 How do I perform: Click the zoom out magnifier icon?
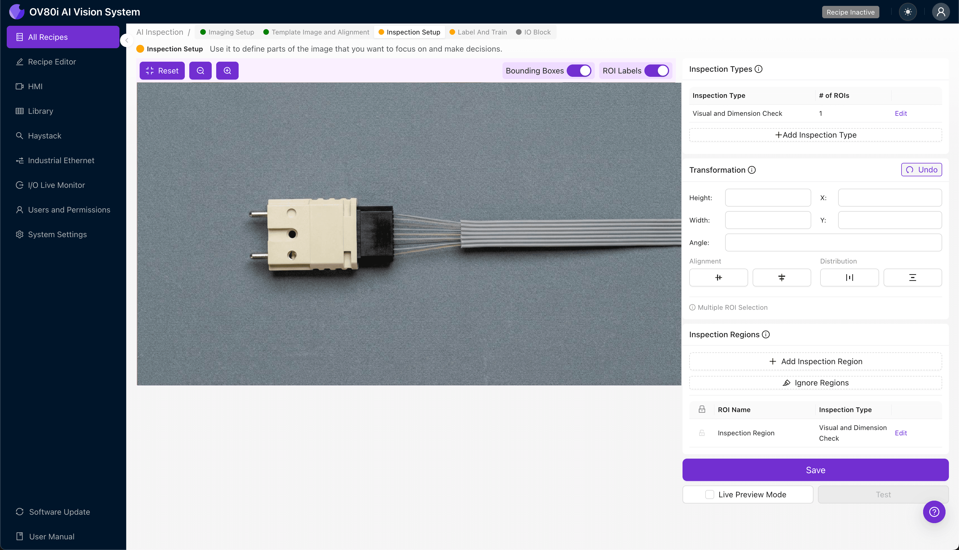point(200,71)
